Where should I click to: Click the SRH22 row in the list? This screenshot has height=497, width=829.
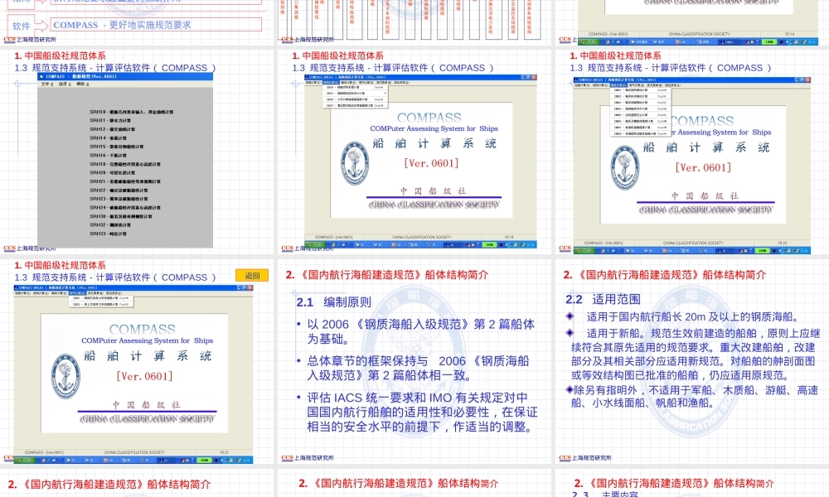point(119,190)
